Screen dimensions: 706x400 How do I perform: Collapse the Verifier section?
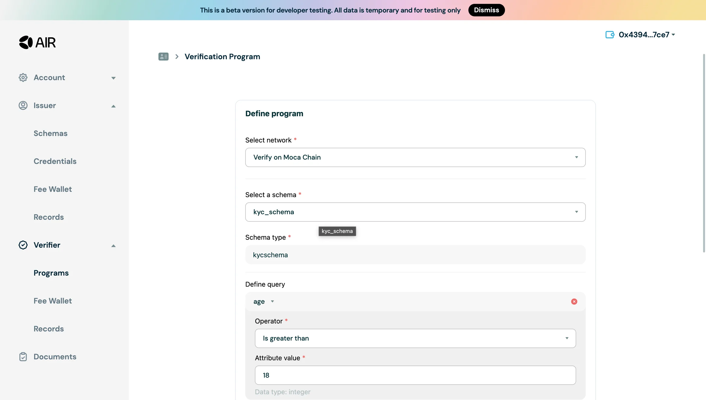point(113,246)
